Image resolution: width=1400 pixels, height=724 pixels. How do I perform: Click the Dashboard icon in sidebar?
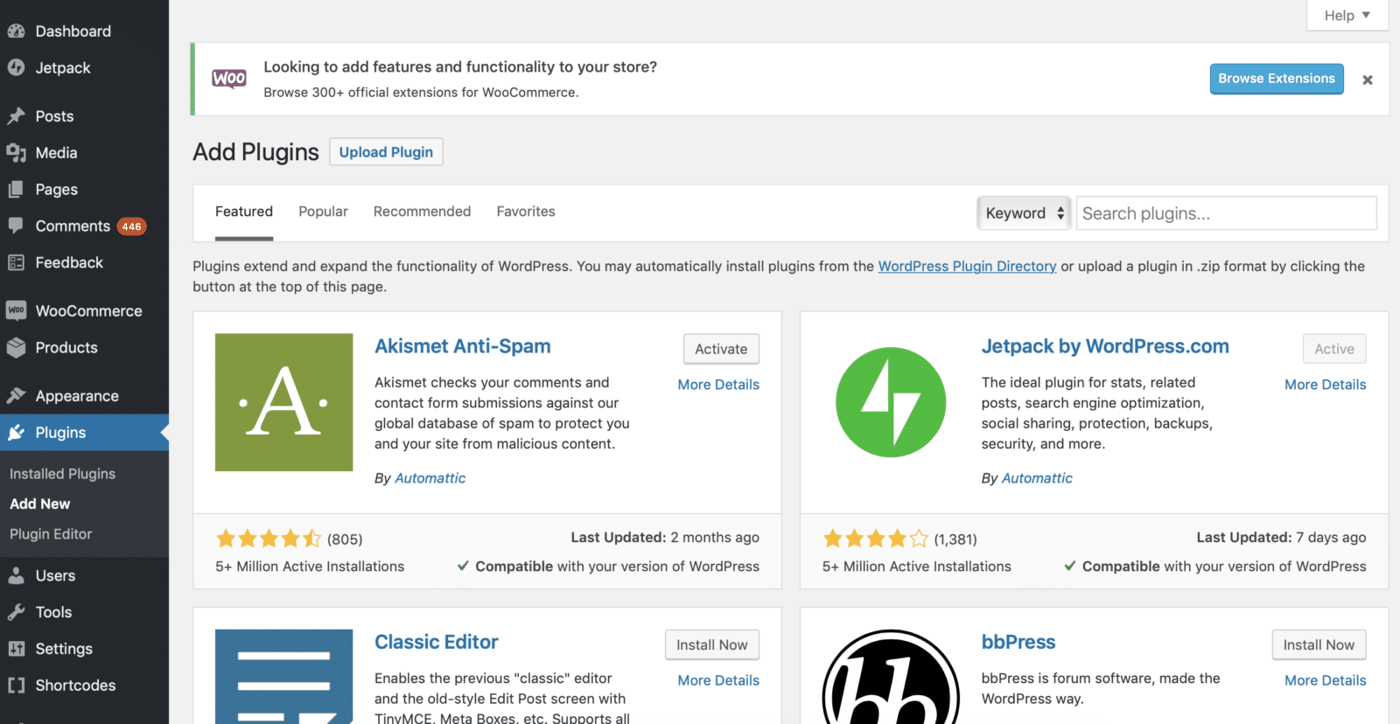pyautogui.click(x=16, y=31)
